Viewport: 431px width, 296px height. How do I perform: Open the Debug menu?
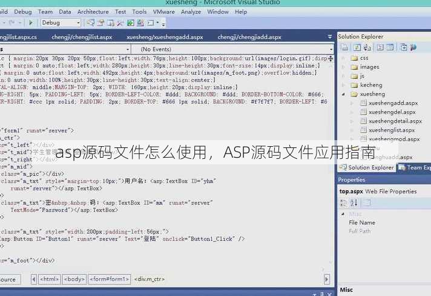tap(23, 12)
